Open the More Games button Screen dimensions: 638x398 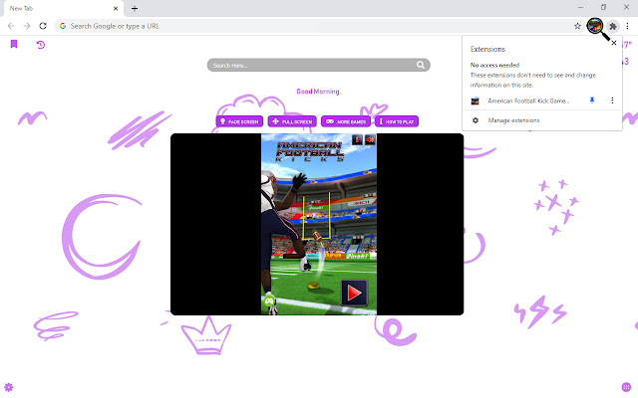click(x=346, y=121)
